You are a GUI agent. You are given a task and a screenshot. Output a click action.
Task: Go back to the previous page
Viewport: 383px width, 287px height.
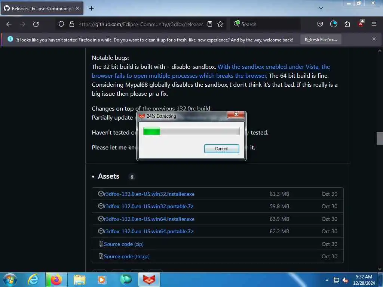coord(9,24)
